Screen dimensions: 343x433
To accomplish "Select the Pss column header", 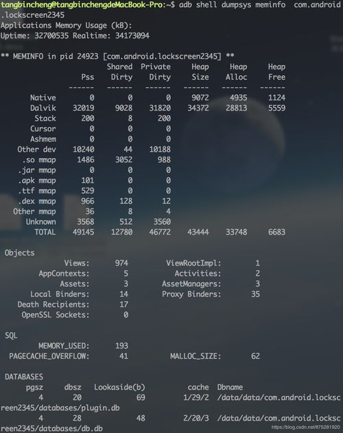I will tap(87, 77).
